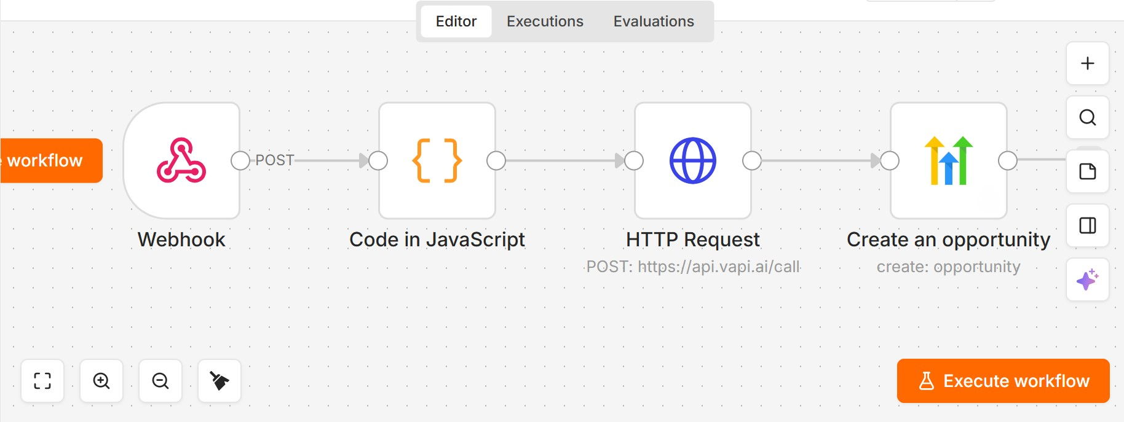Click the Create an opportunity label
Viewport: 1124px width, 422px height.
[x=949, y=240]
